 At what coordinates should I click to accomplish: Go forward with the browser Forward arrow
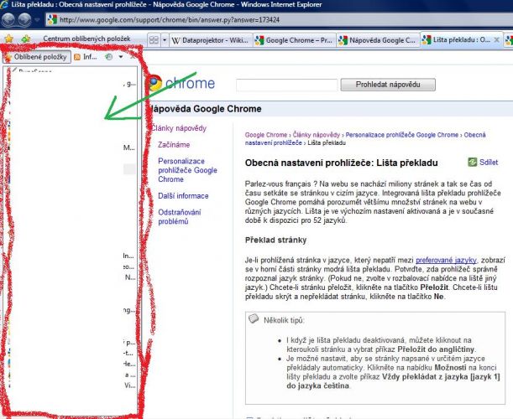point(24,20)
